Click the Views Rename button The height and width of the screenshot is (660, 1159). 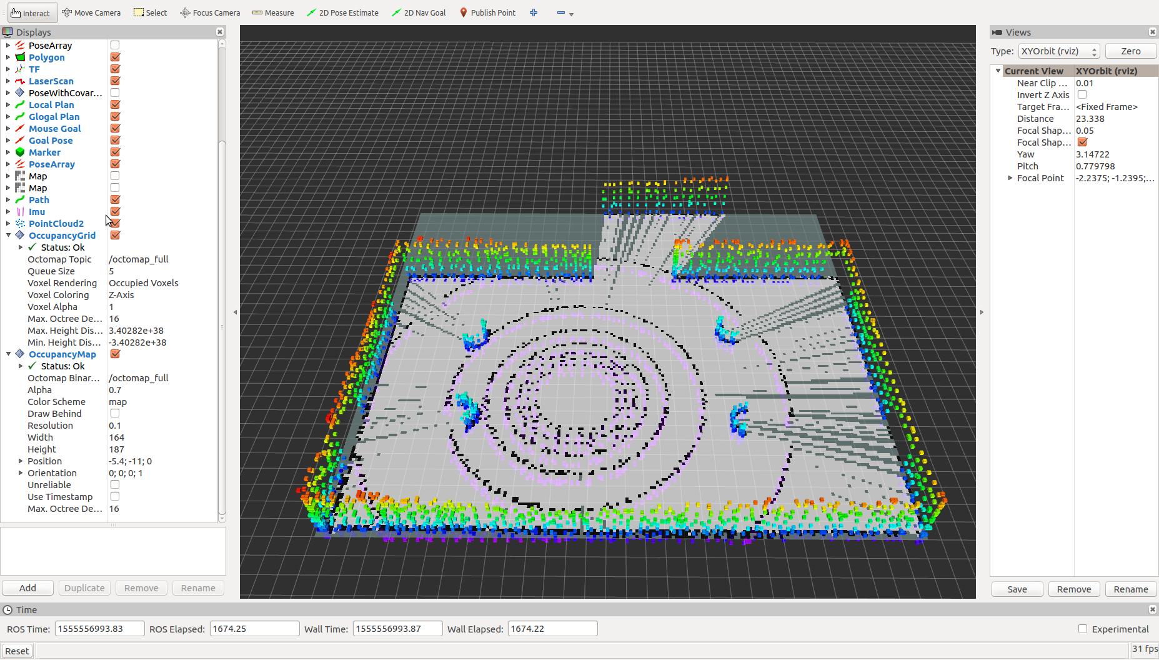(x=1131, y=589)
